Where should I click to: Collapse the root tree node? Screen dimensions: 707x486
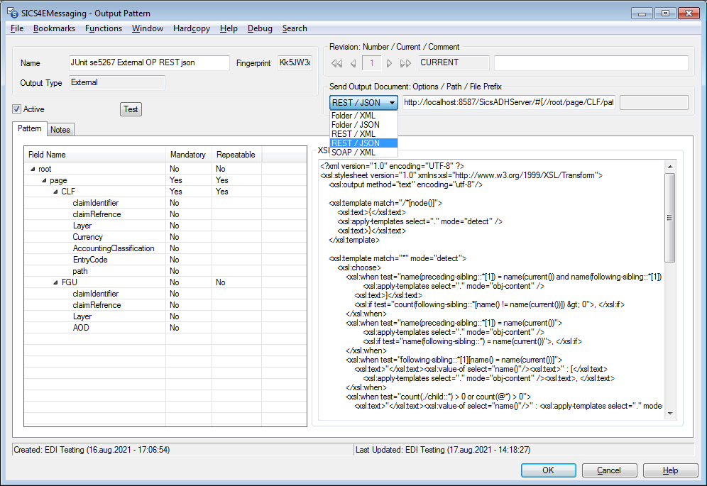pyautogui.click(x=33, y=169)
